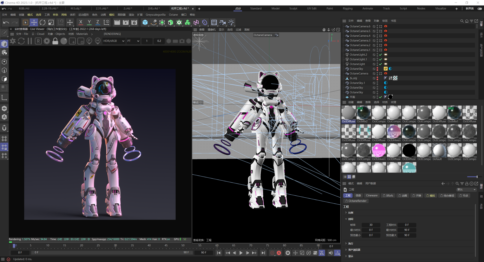Open Octane kernel settings gear in Live Viewer

click(x=47, y=41)
